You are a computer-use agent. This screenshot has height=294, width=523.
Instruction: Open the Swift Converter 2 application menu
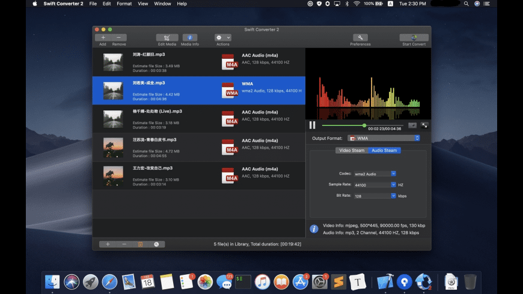(63, 4)
